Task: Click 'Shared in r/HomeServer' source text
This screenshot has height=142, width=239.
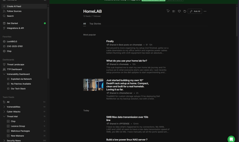Action: [121, 93]
